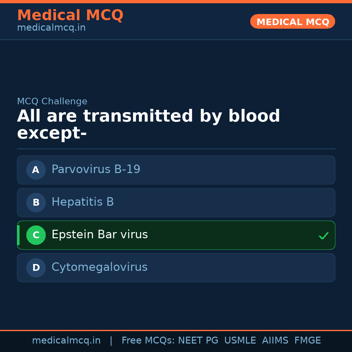Screen dimensions: 352x352
Task: Click AIIMS in the footer
Action: click(275, 341)
